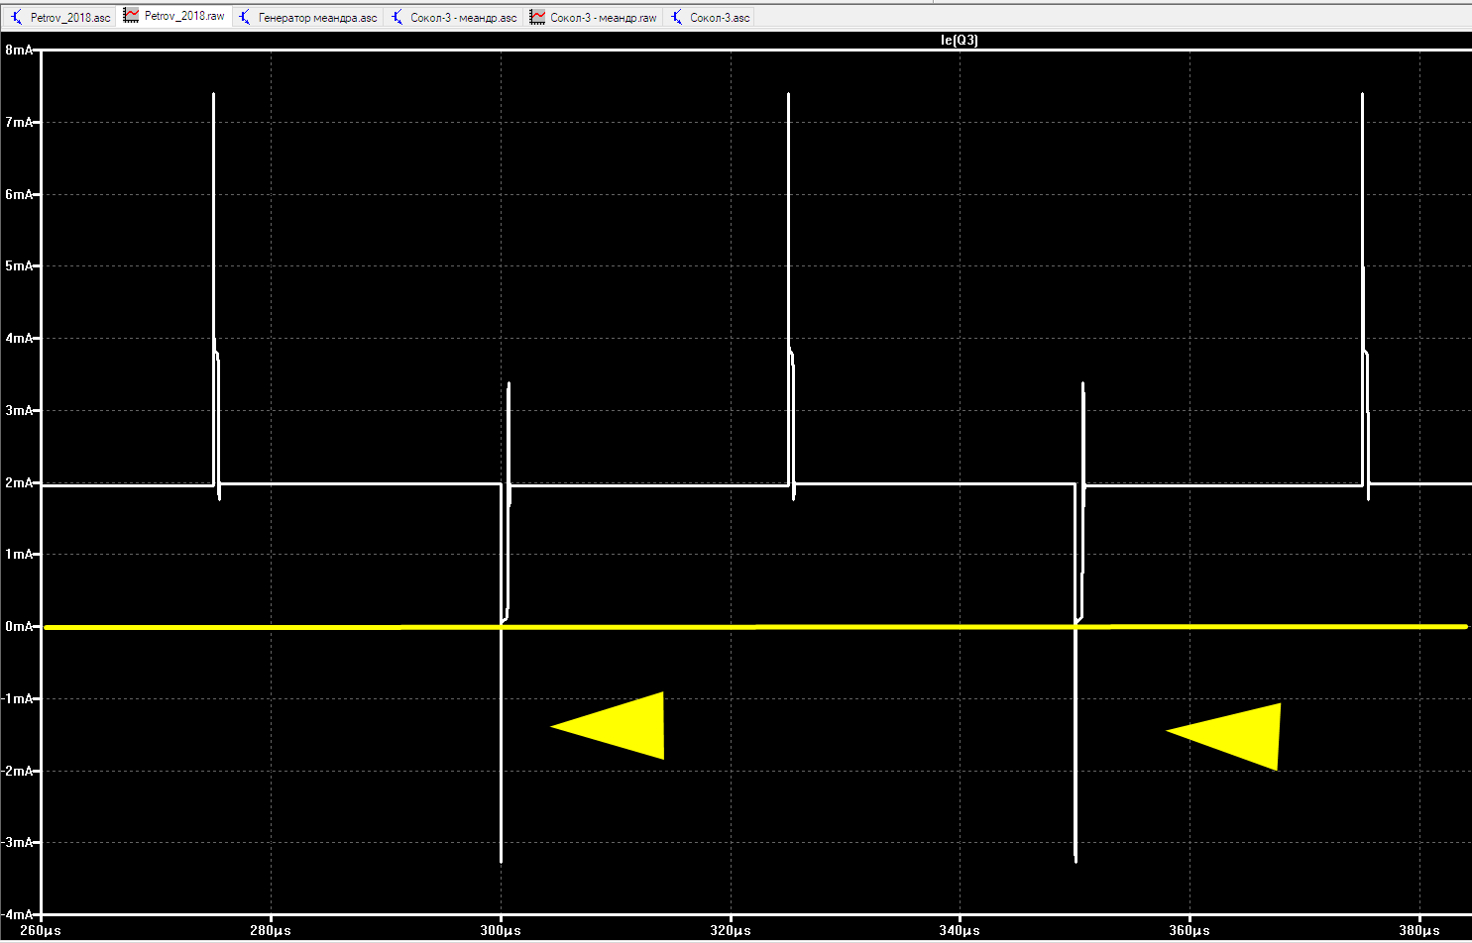
Task: Select the 280µs time axis label
Action: (x=271, y=931)
